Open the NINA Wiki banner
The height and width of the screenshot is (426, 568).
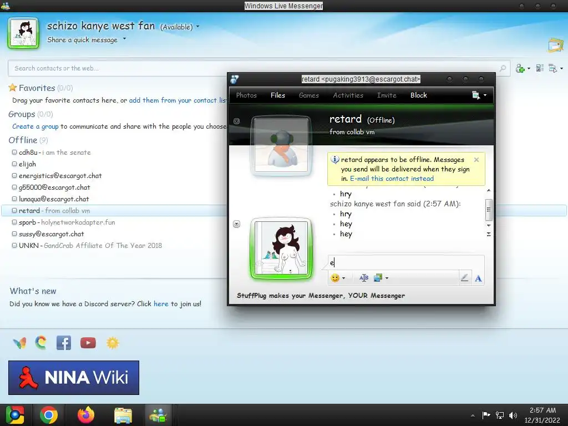pyautogui.click(x=74, y=377)
